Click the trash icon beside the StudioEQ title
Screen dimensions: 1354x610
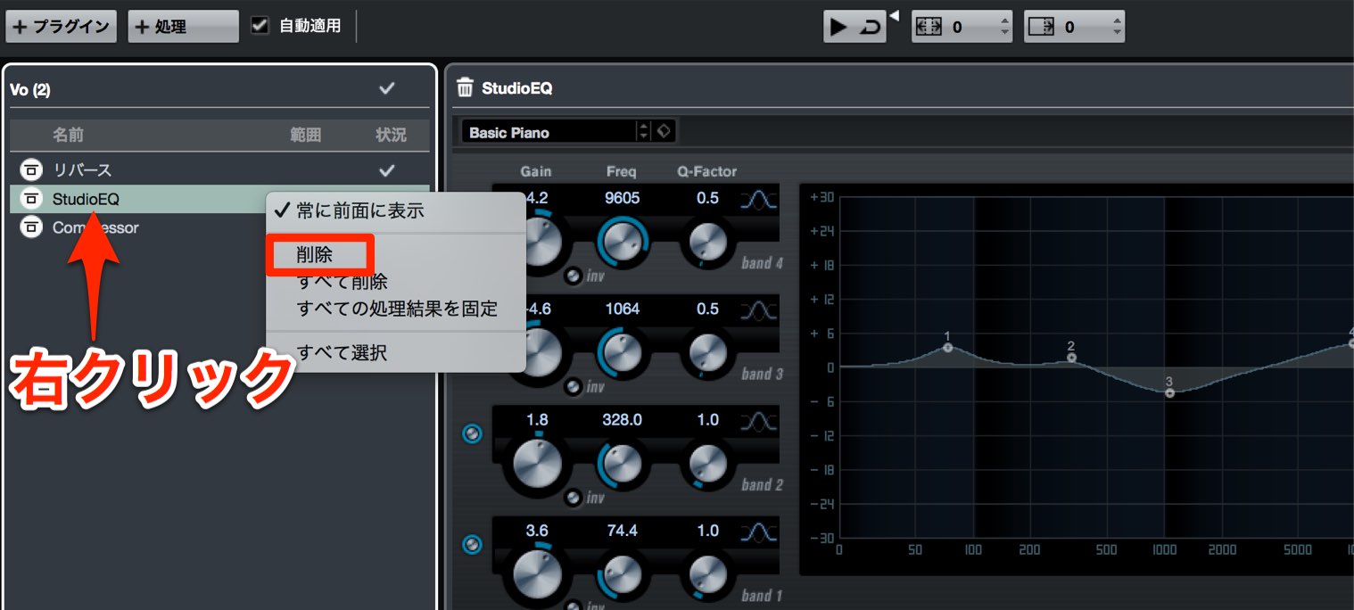(x=465, y=87)
